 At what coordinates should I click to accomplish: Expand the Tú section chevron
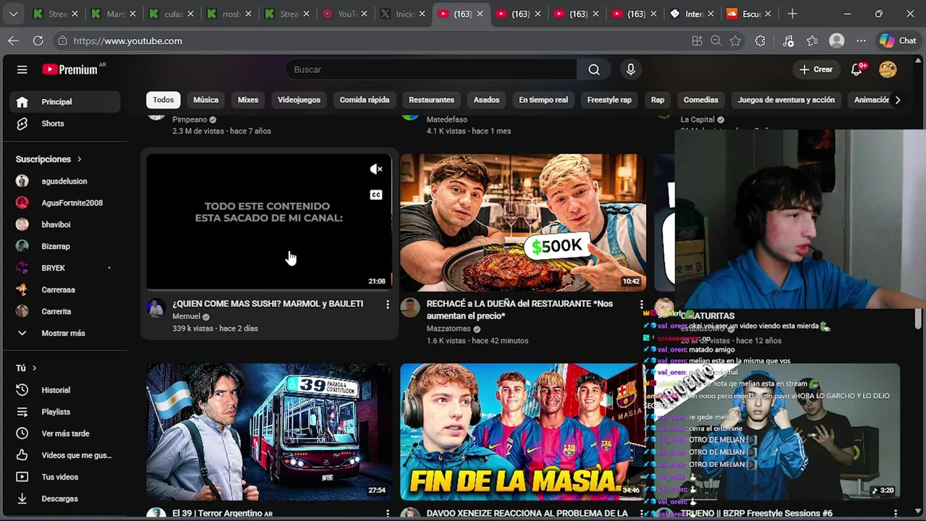click(x=34, y=368)
